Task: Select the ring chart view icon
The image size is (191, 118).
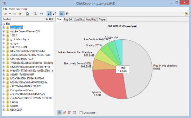Action: click(x=64, y=113)
